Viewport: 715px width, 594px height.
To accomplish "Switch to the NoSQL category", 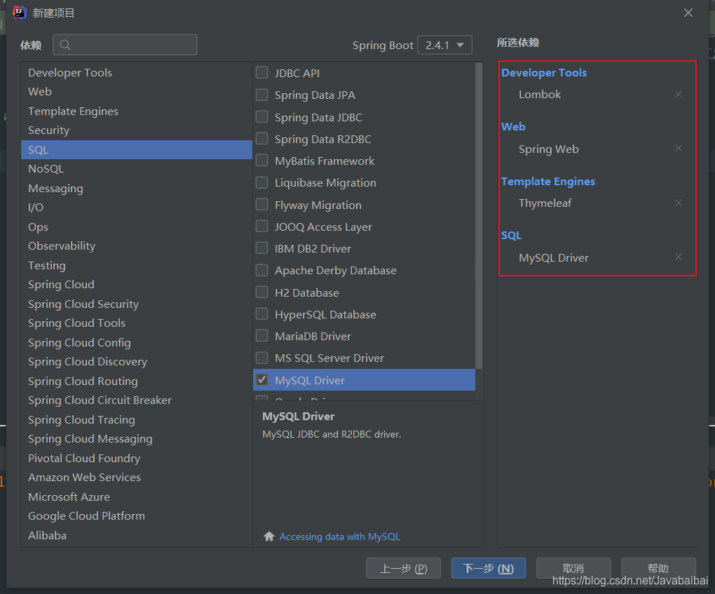I will [x=137, y=169].
